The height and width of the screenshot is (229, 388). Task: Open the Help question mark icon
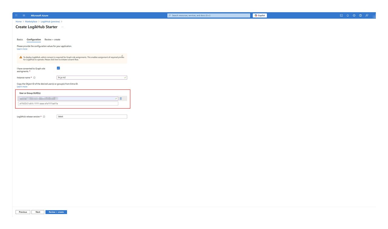360,15
